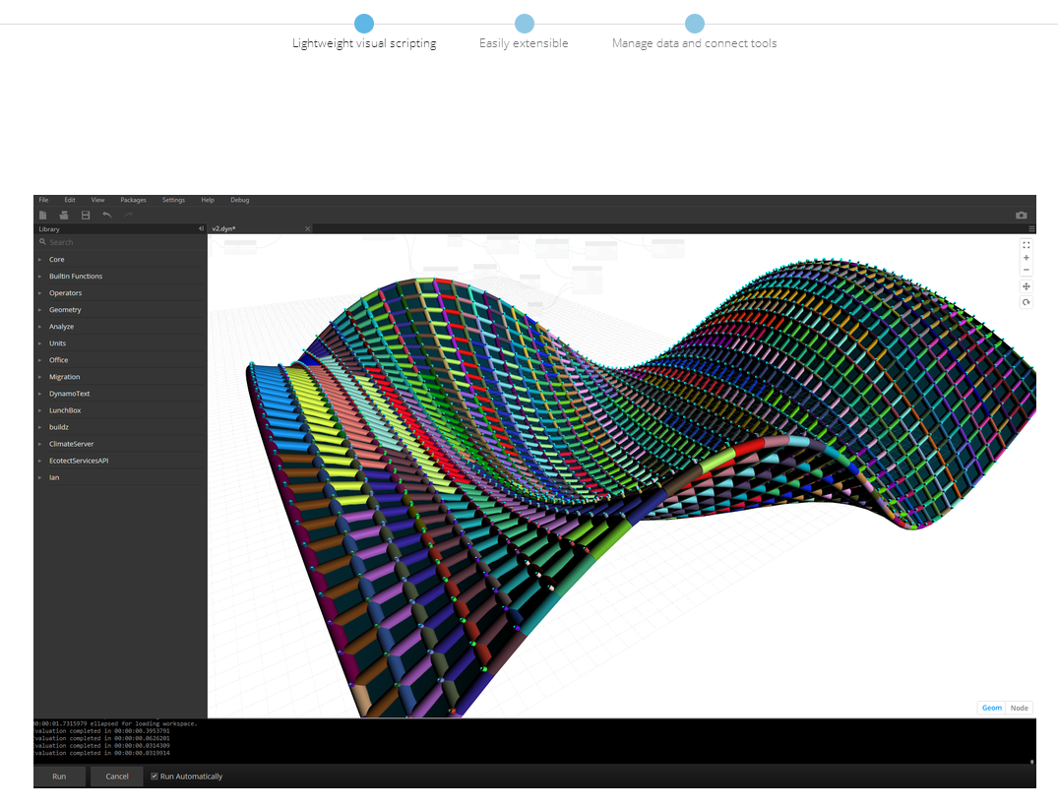Viewport: 1058px width, 808px height.
Task: Click the console line ending in 0314309
Action: (x=102, y=746)
